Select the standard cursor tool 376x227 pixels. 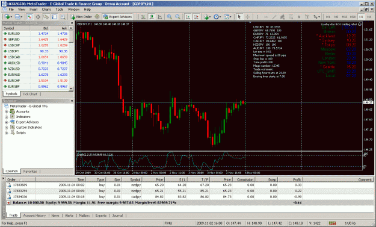point(239,17)
